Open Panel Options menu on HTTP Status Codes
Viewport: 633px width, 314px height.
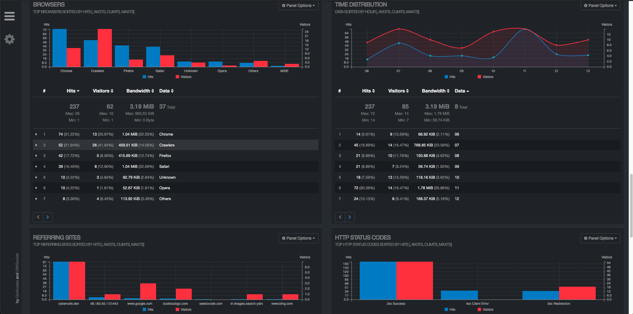click(600, 238)
